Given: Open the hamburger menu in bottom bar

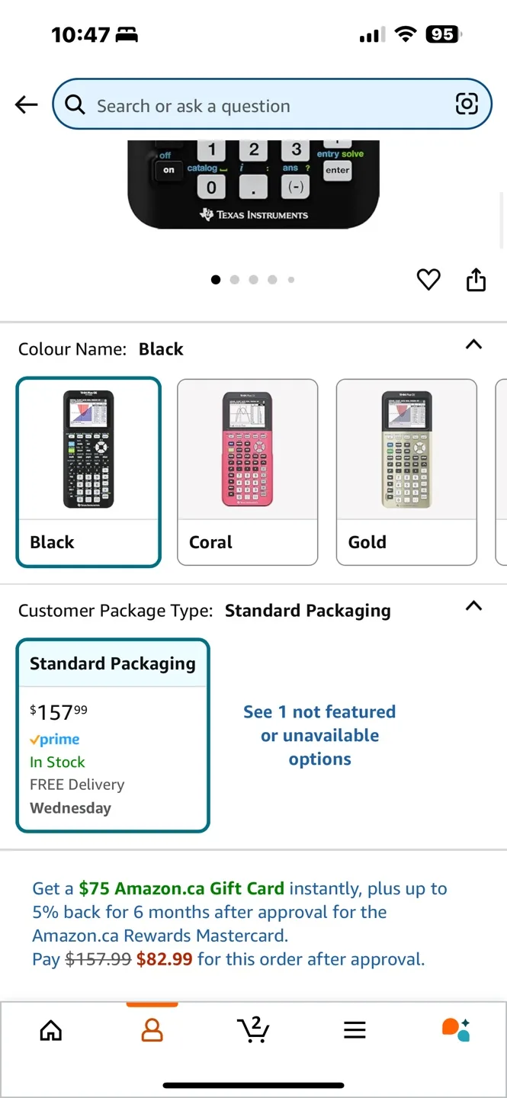Looking at the screenshot, I should point(355,1029).
